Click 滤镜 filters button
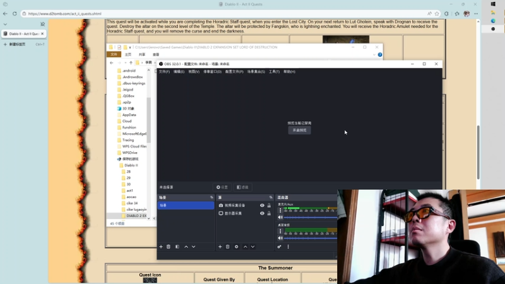This screenshot has width=505, height=284. [x=242, y=187]
